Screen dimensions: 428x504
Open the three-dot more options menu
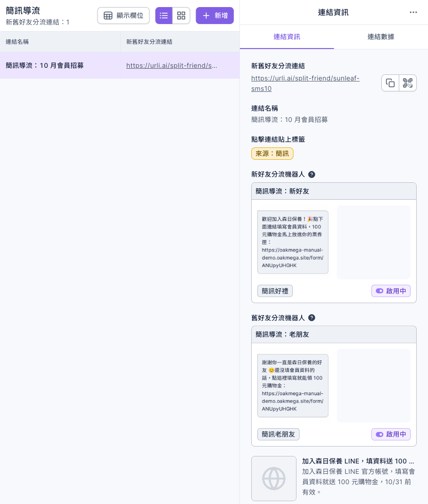point(413,12)
